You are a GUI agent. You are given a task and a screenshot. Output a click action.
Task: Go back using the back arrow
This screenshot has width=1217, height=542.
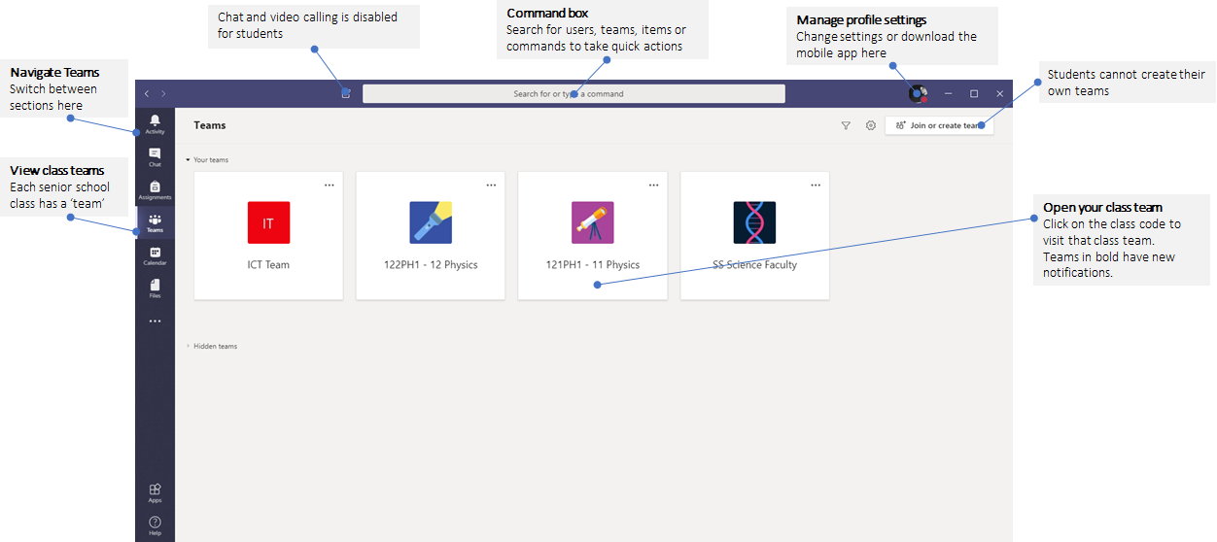(x=147, y=94)
